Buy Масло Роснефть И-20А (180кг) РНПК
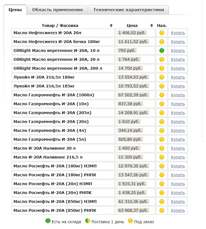 [x=178, y=175]
